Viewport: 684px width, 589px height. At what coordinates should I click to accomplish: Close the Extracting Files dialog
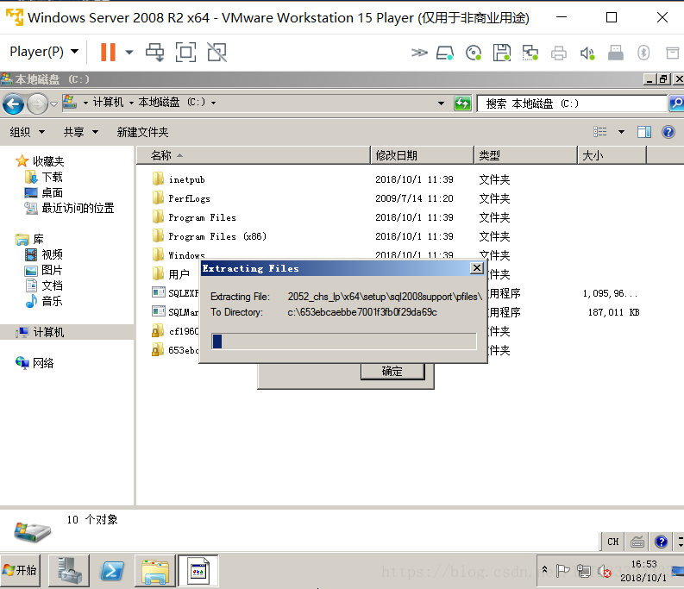tap(477, 268)
